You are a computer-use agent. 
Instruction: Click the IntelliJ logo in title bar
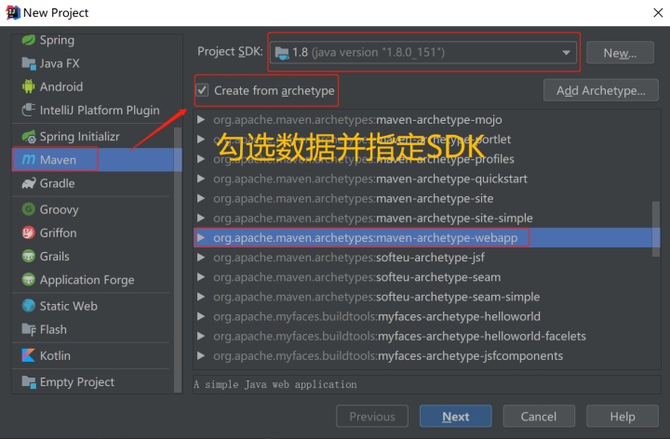pos(13,13)
